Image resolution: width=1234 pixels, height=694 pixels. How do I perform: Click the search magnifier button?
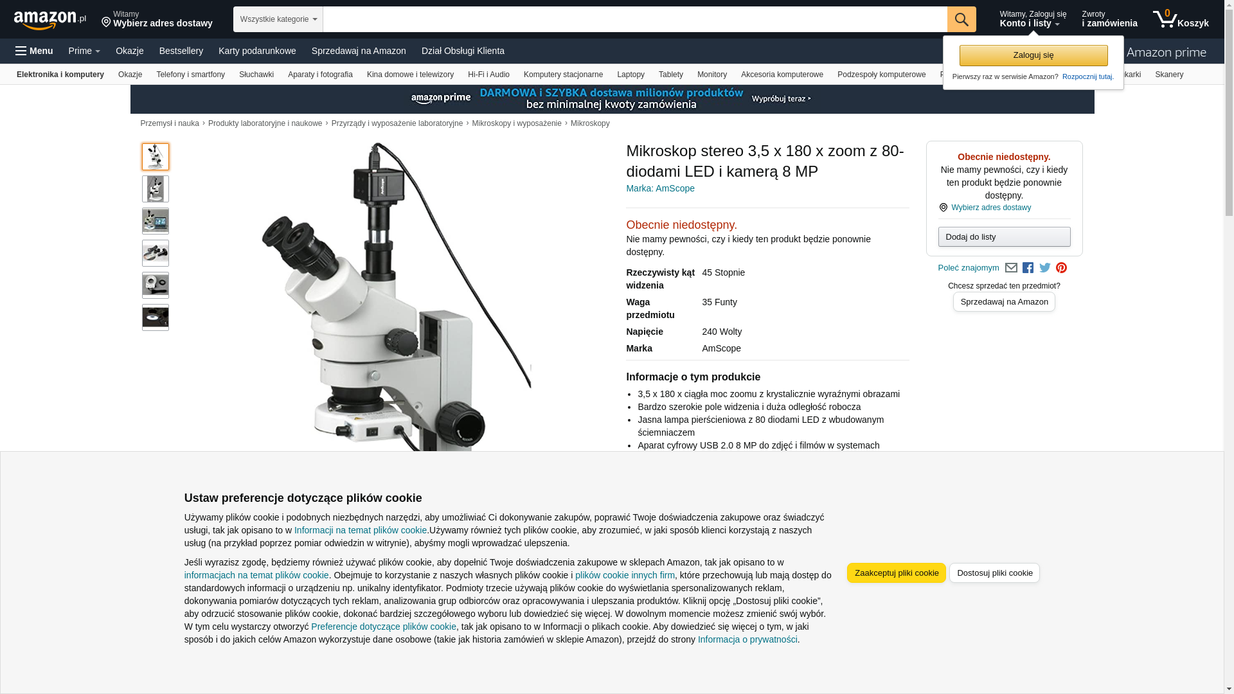(x=961, y=19)
